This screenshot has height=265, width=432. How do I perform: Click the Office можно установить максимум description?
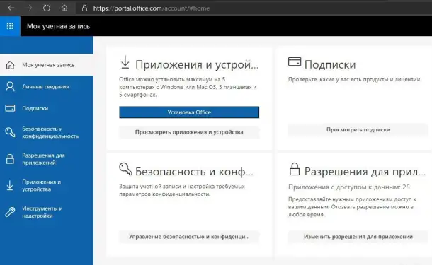(188, 87)
